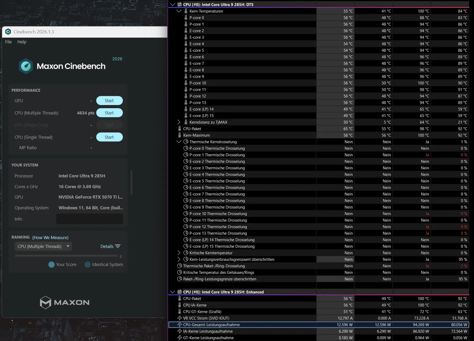This screenshot has height=341, width=474.
Task: Click the Info input field
Action: click(89, 219)
